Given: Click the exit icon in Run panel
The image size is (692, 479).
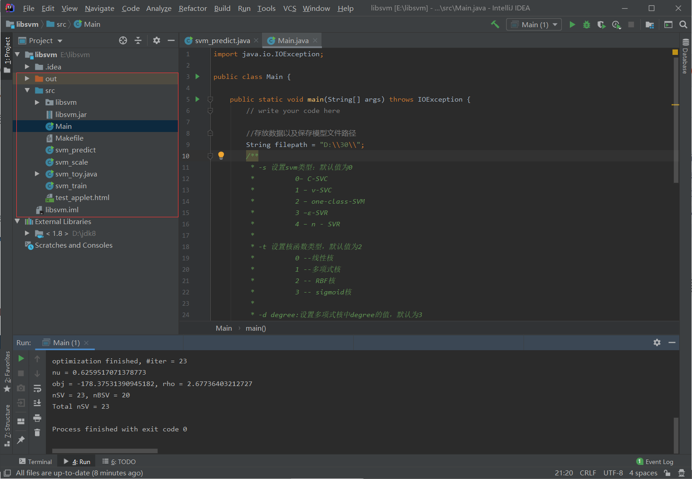Looking at the screenshot, I should (21, 403).
